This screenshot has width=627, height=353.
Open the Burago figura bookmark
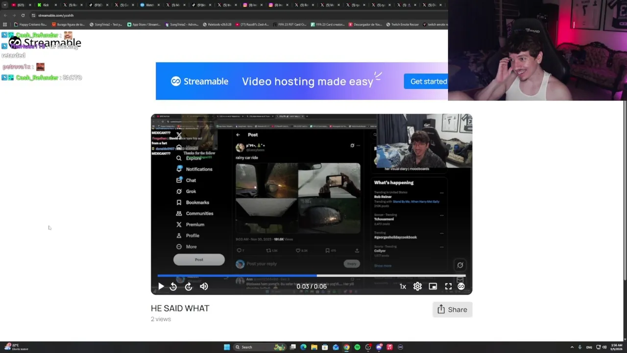tap(69, 25)
